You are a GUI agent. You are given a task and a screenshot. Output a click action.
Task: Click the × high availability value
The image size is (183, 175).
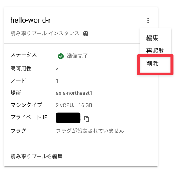point(57,69)
